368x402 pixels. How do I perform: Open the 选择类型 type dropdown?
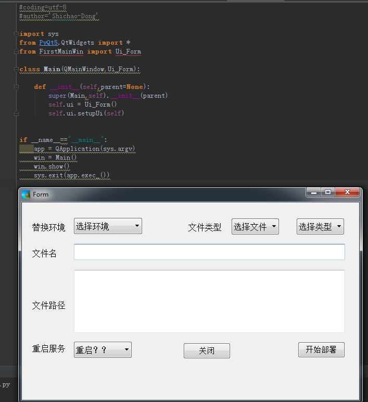[x=320, y=227]
